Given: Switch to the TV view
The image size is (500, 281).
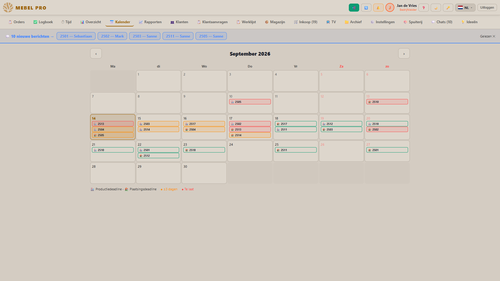Looking at the screenshot, I should tap(331, 22).
